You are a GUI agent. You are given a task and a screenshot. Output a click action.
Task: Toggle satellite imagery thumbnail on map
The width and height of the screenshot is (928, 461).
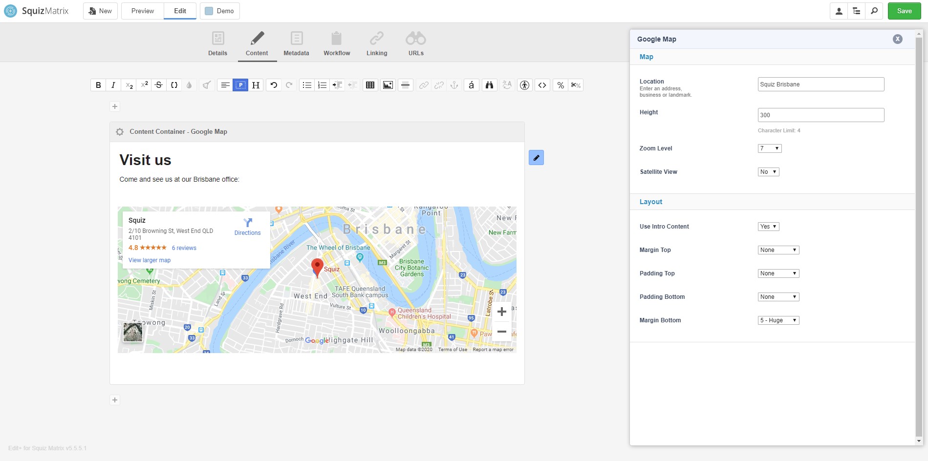pyautogui.click(x=133, y=332)
